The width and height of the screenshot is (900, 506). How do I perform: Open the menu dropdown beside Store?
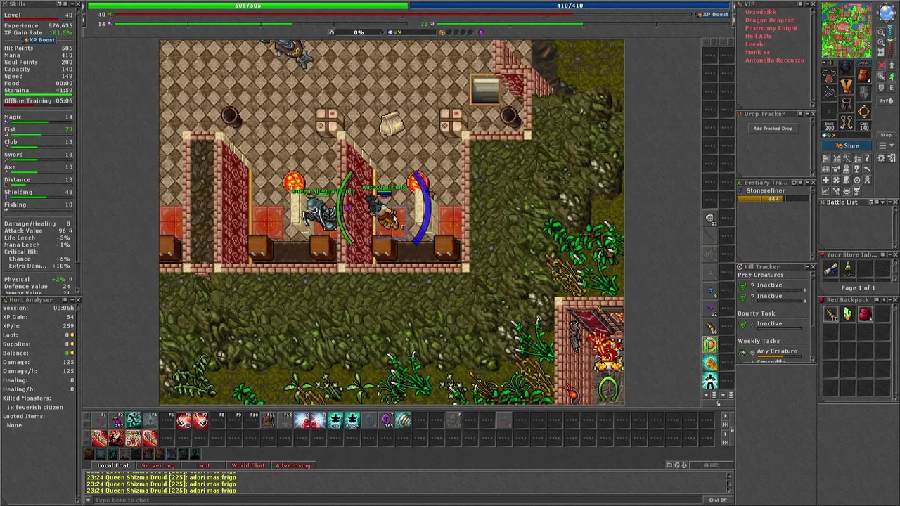(x=886, y=145)
